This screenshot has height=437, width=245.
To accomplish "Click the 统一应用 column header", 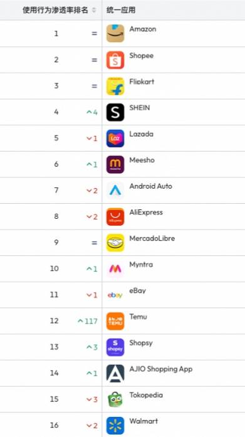I will (x=121, y=10).
